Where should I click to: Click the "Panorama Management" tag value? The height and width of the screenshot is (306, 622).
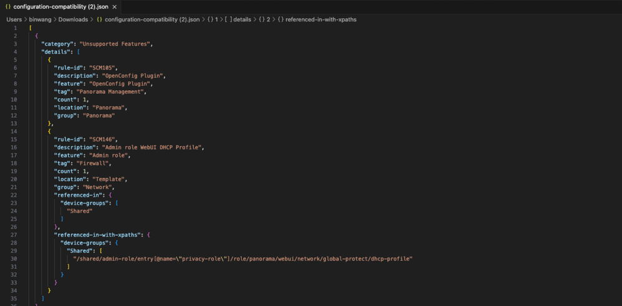110,91
